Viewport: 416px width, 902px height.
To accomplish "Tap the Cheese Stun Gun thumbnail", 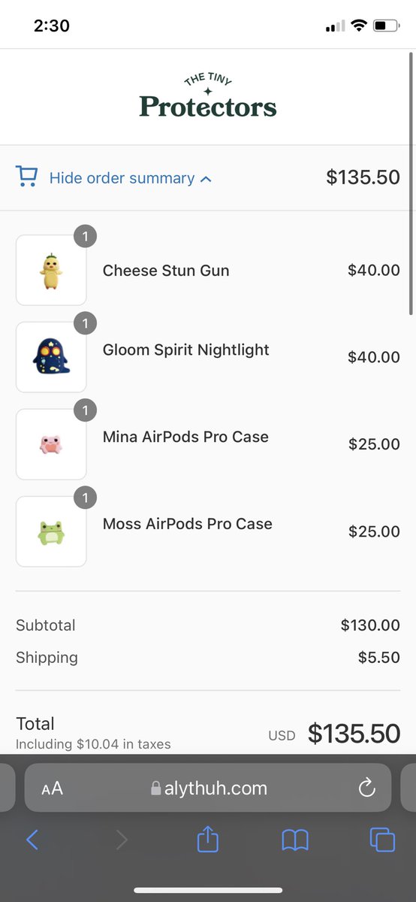I will pos(51,270).
